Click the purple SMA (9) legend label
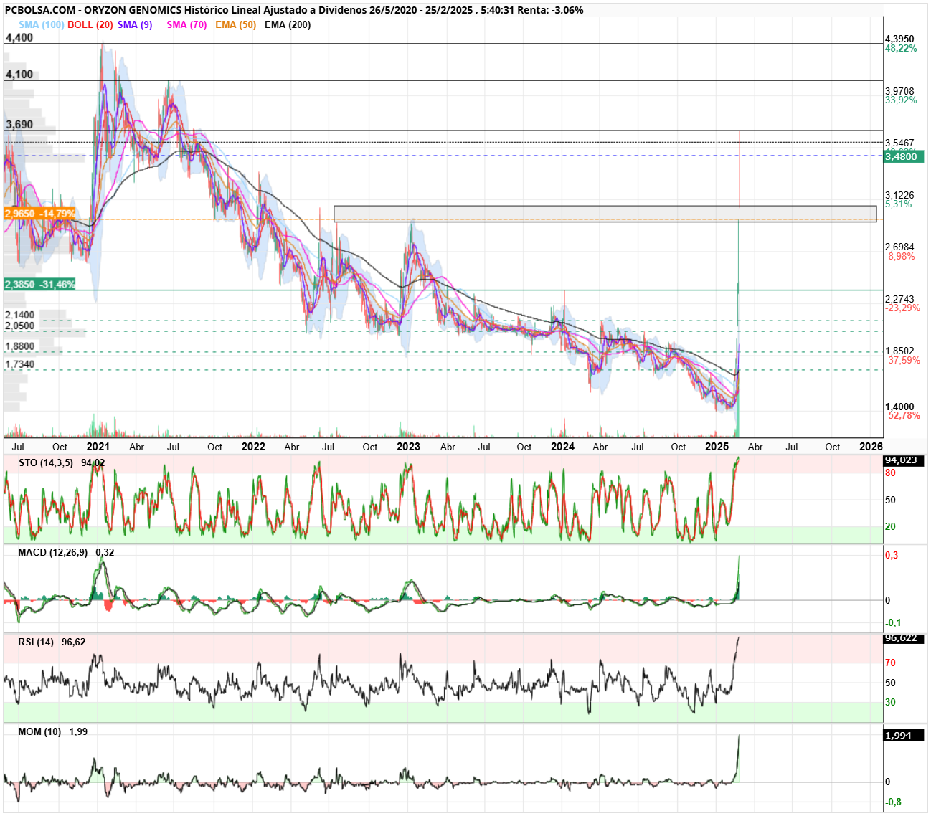 click(x=135, y=24)
